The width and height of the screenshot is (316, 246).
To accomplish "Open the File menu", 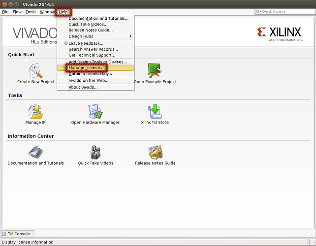I will pyautogui.click(x=5, y=11).
